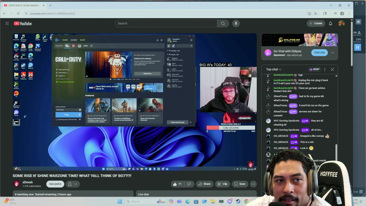
Task: Open the Windows Start menu
Action: [120, 201]
